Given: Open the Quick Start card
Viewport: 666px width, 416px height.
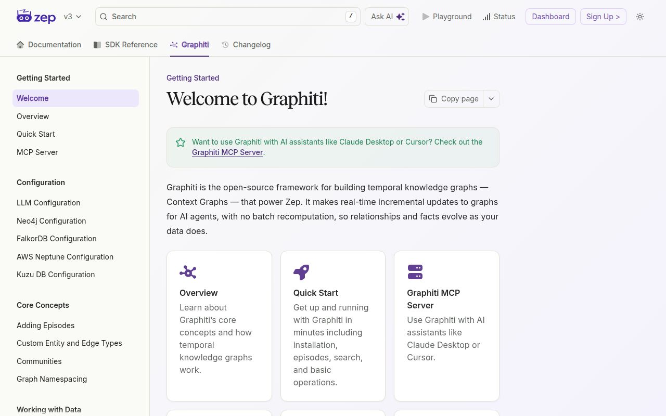Looking at the screenshot, I should [x=333, y=326].
